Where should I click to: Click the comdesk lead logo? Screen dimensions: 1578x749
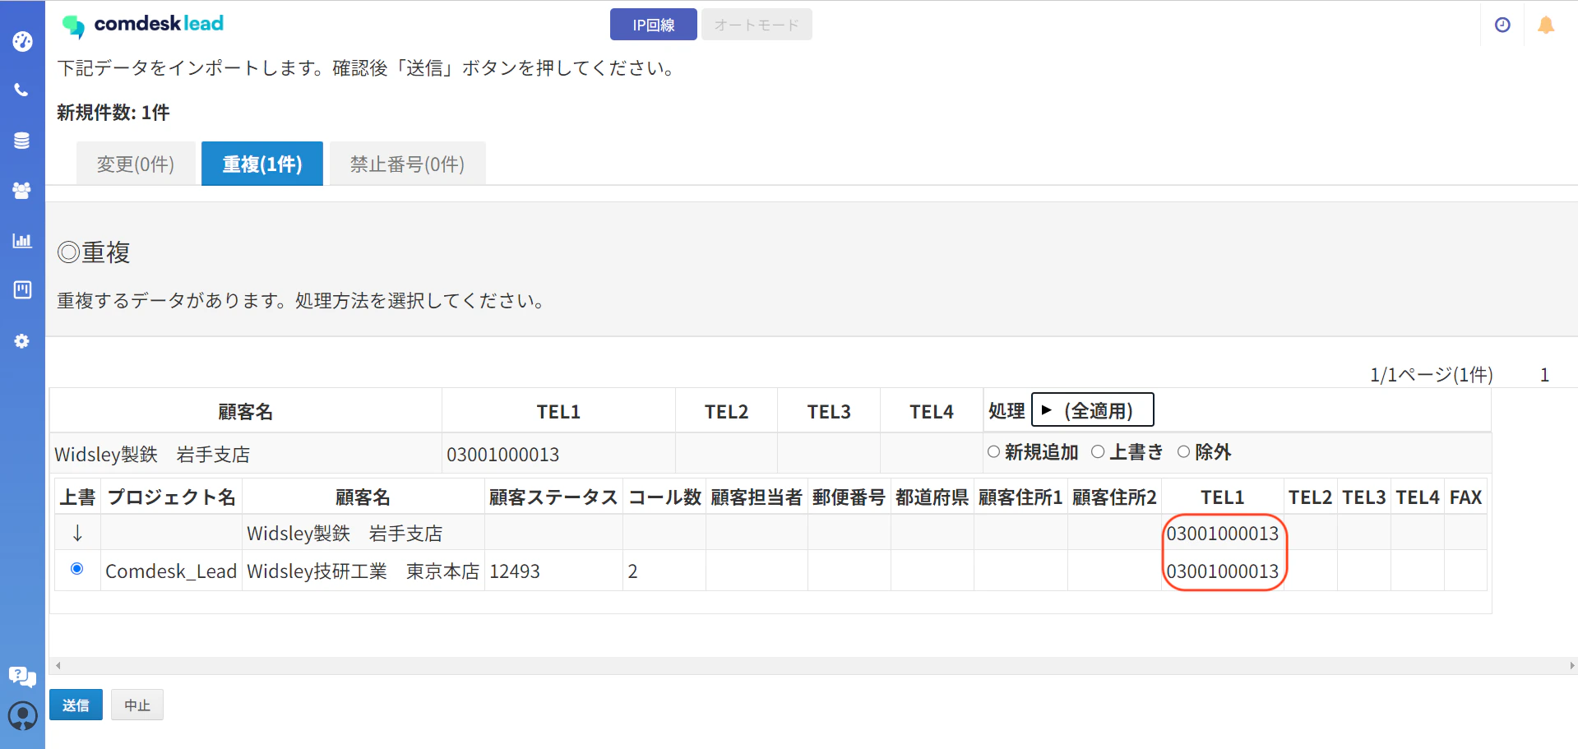click(143, 25)
